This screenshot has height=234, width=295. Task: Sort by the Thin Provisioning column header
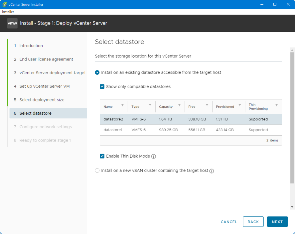click(258, 107)
